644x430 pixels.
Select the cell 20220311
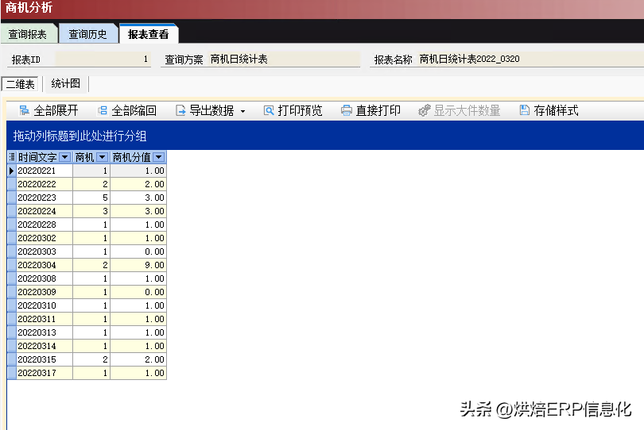click(x=45, y=319)
